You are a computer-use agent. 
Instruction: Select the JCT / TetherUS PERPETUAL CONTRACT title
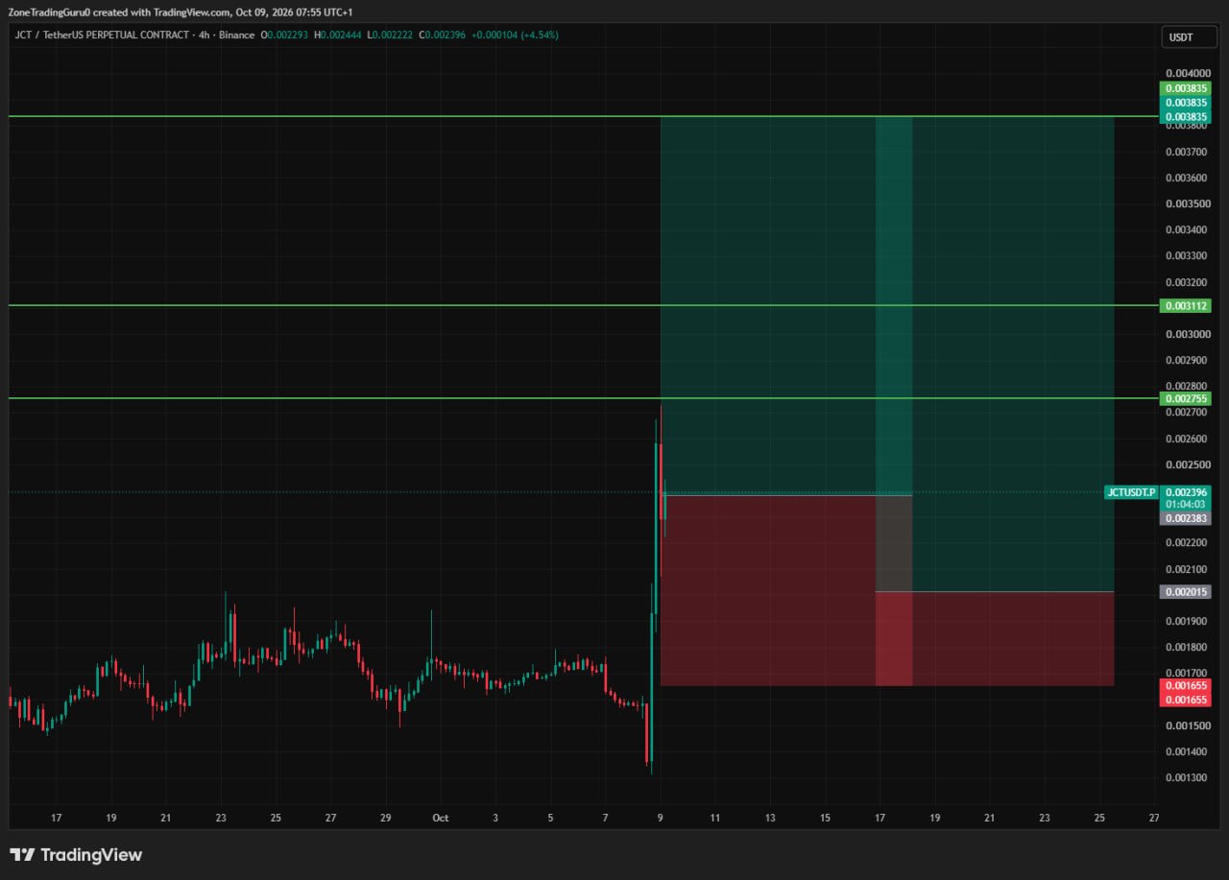tap(104, 36)
